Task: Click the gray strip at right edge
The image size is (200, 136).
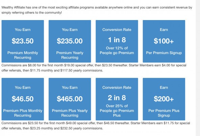Action: tap(198, 68)
